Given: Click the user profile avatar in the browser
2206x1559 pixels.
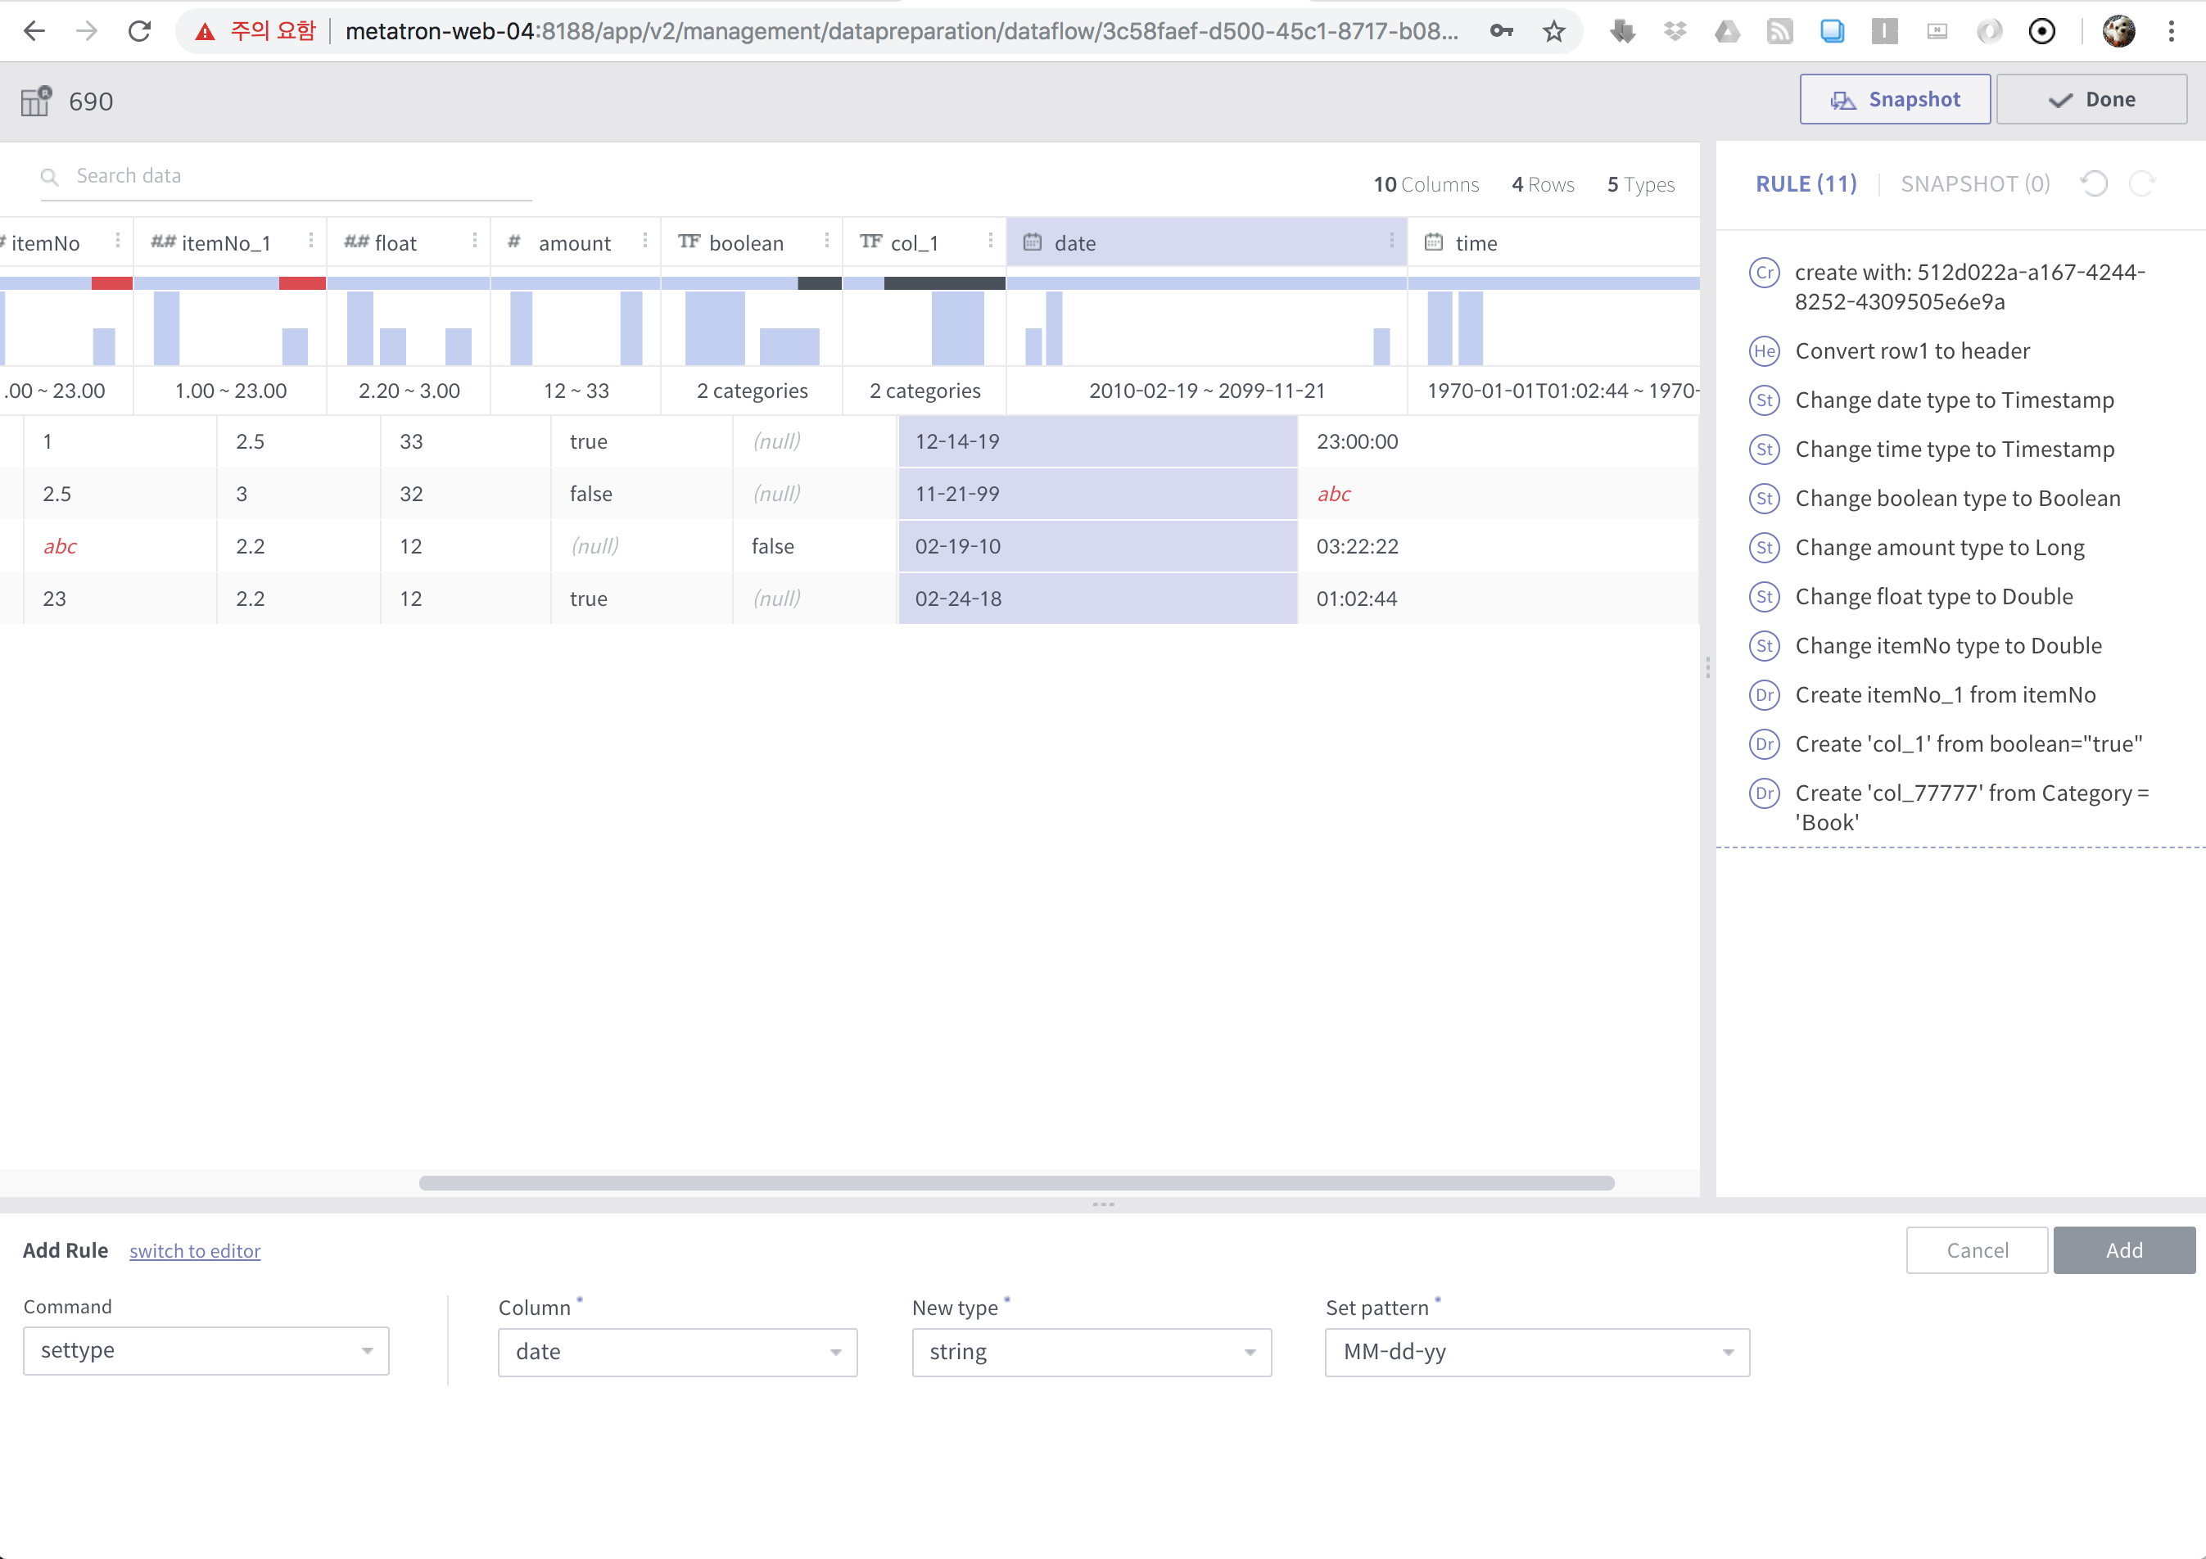Looking at the screenshot, I should click(x=2118, y=32).
